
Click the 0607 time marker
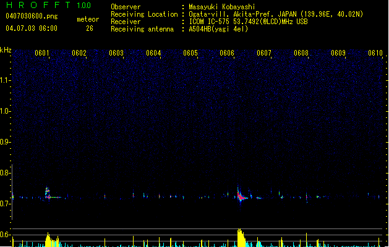click(x=264, y=53)
